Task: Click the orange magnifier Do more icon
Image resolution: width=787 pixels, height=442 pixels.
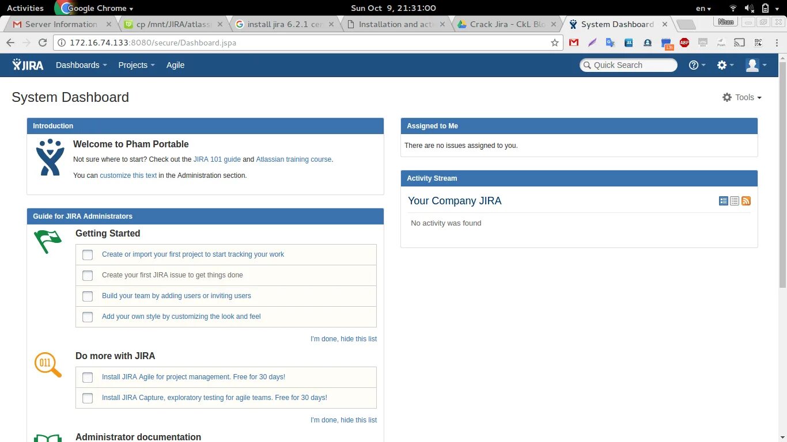Action: (48, 364)
